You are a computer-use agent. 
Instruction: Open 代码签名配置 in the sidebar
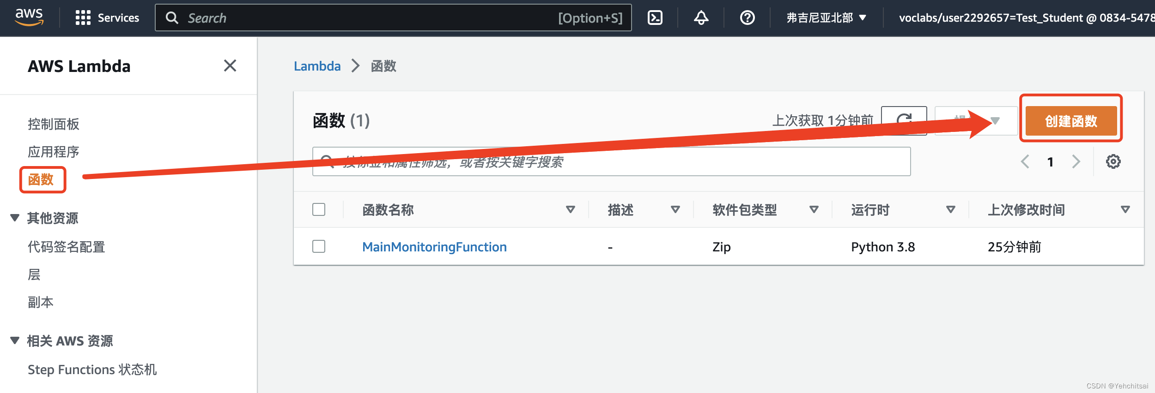pos(67,247)
